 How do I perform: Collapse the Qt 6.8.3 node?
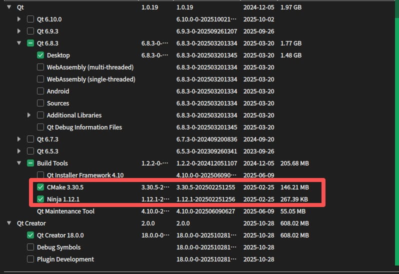[x=19, y=43]
